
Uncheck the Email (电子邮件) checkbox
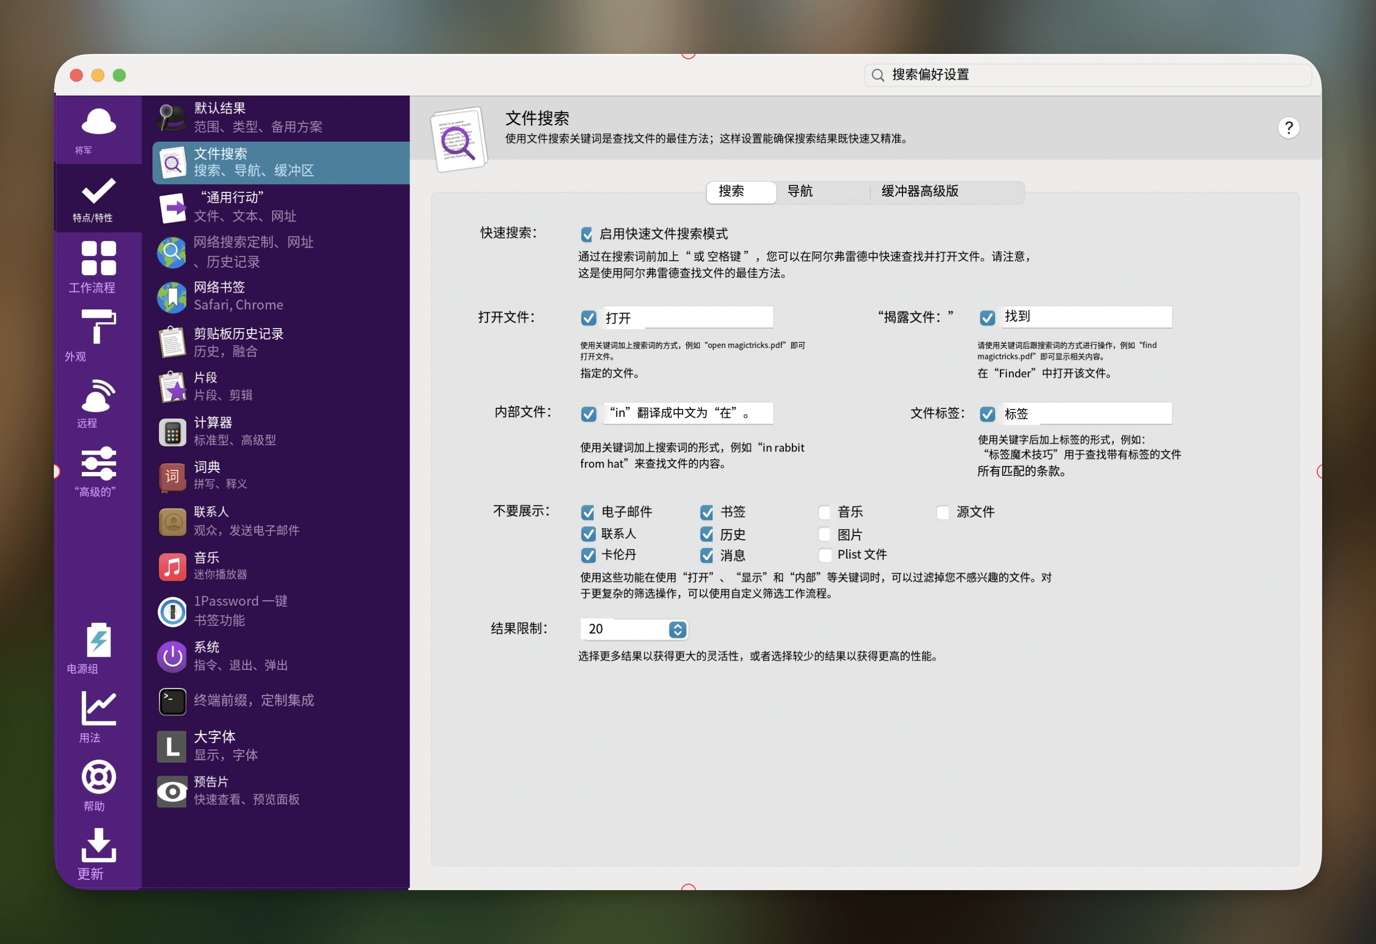[588, 512]
